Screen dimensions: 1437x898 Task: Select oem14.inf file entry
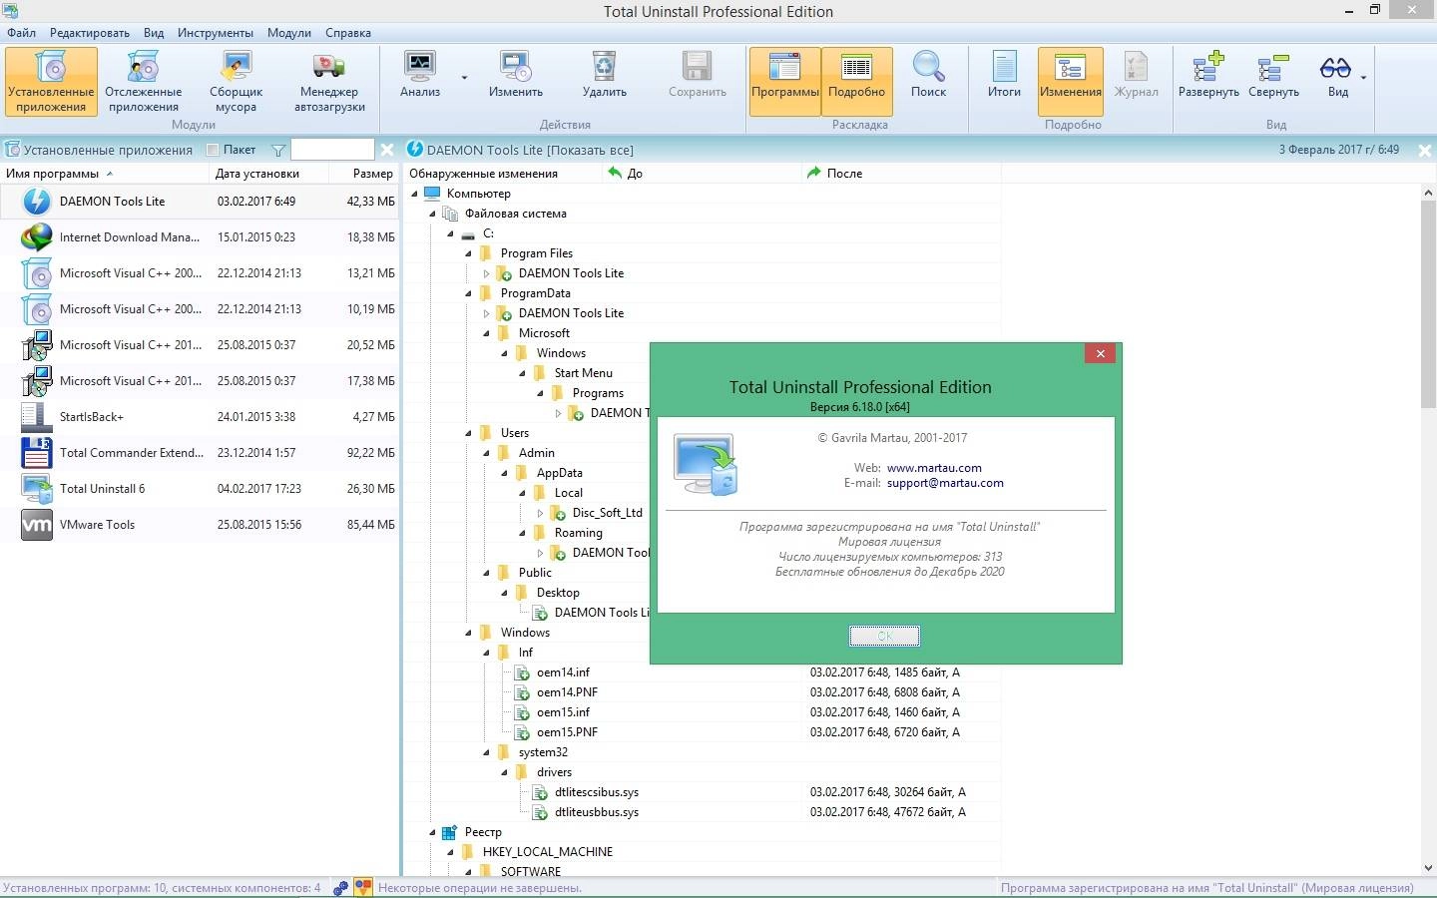[563, 673]
